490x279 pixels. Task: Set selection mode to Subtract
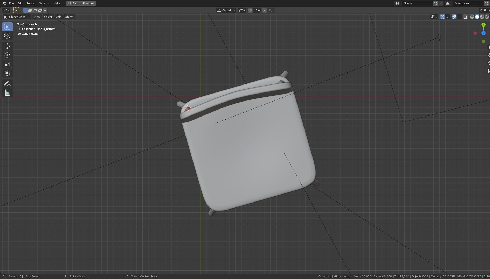tap(35, 10)
